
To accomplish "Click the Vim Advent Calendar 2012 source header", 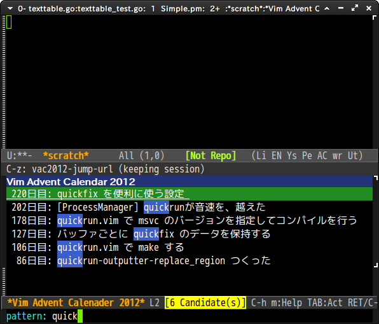I will 190,181.
